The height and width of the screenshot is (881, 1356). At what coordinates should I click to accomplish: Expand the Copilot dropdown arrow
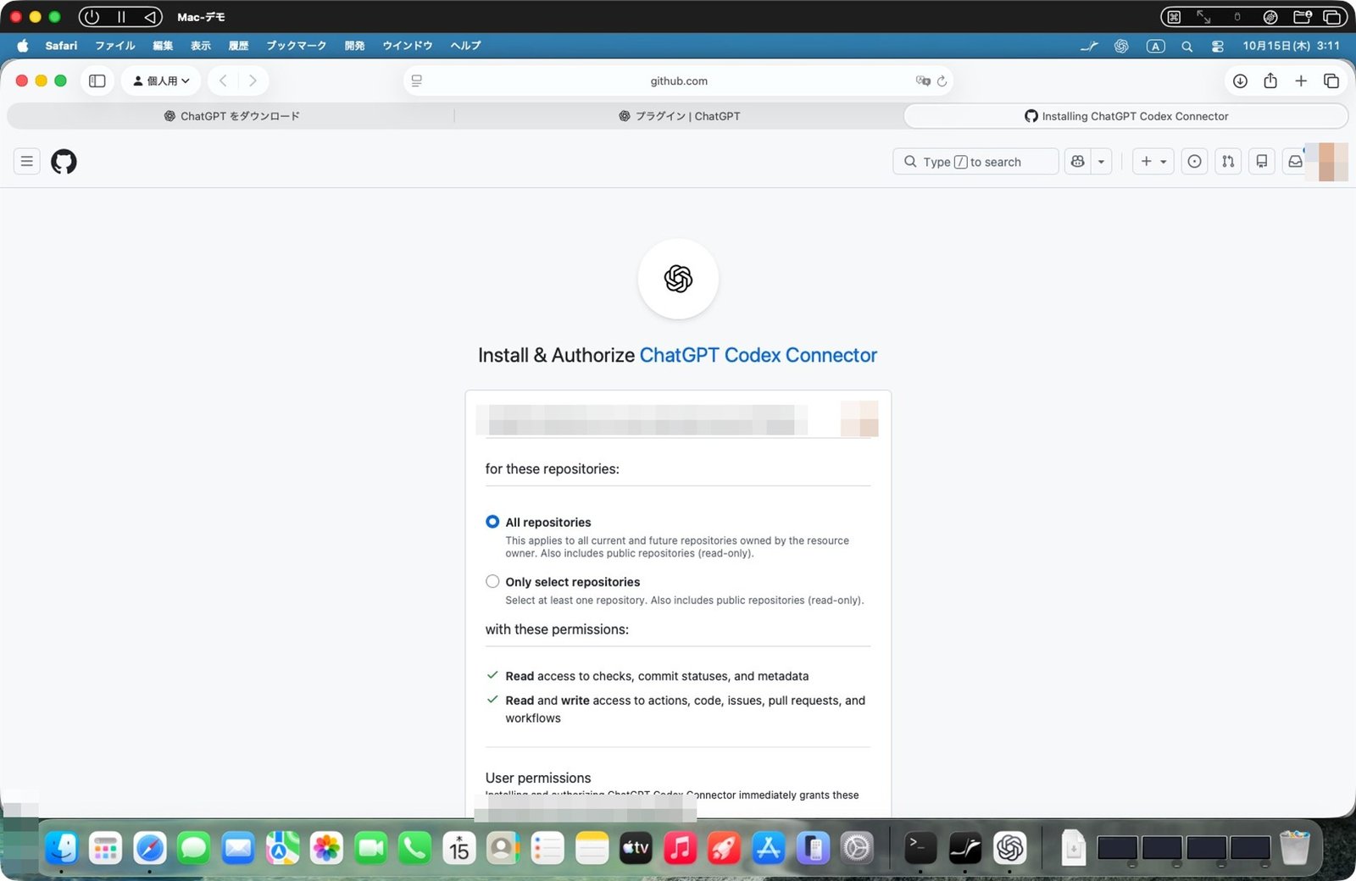click(x=1101, y=161)
